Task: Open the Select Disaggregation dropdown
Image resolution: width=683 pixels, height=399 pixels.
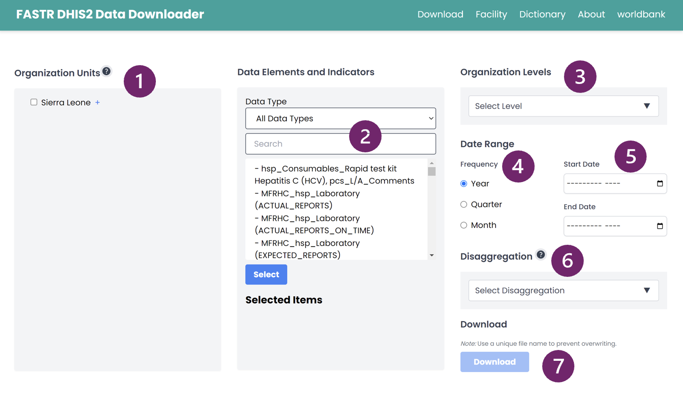Action: click(563, 291)
